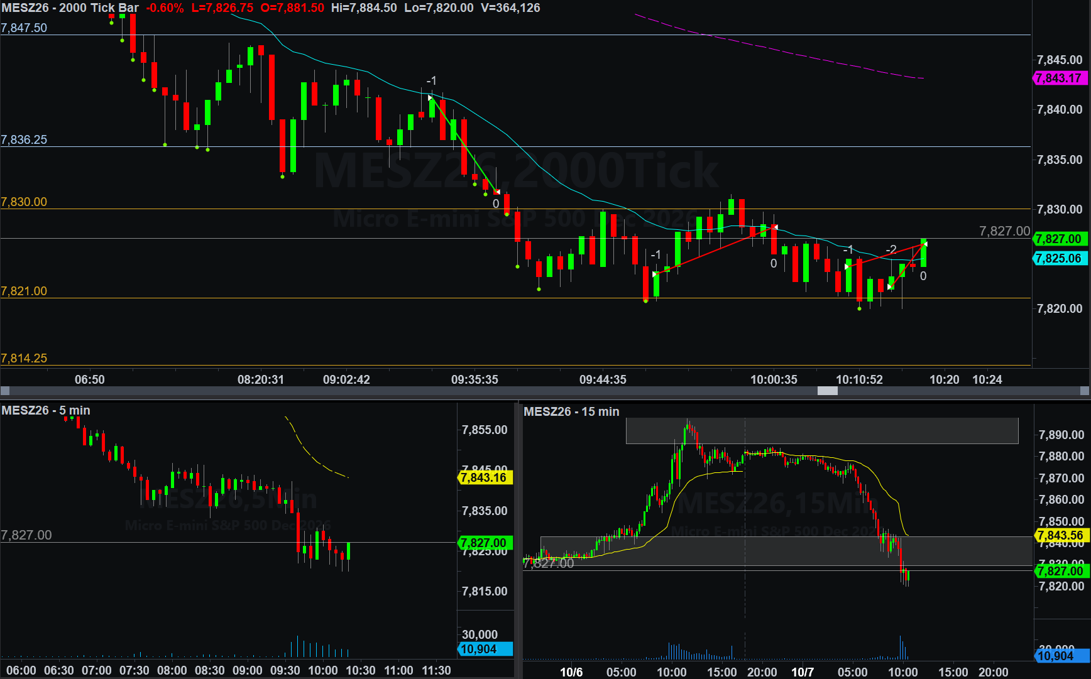Click the 10/7 date label on 15 min chart
This screenshot has height=679, width=1091.
click(x=803, y=672)
